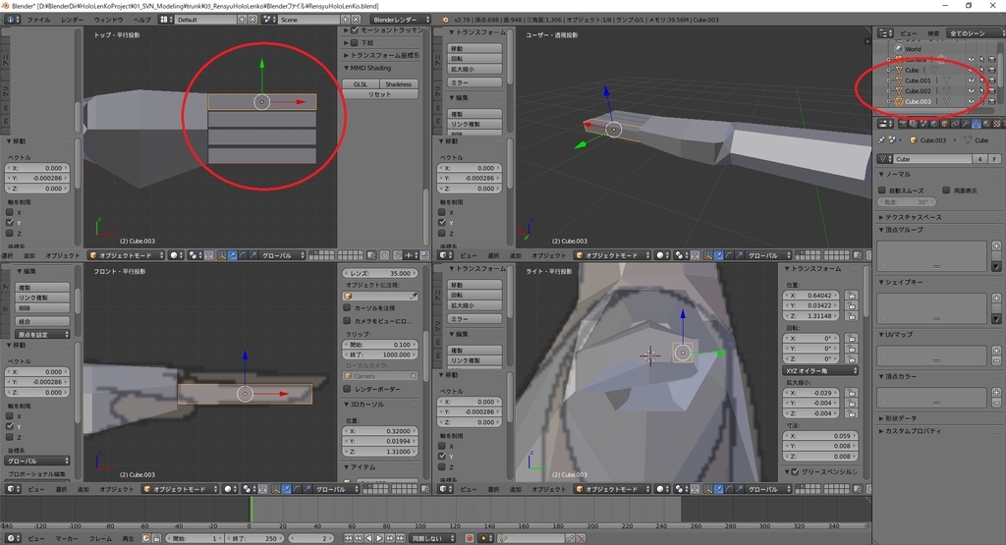1006x545 pixels.
Task: Click the timeline end frame 250 field
Action: tap(255, 538)
